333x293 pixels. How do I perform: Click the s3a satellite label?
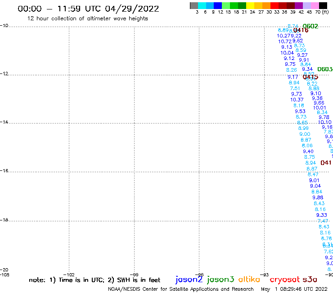coord(310,279)
